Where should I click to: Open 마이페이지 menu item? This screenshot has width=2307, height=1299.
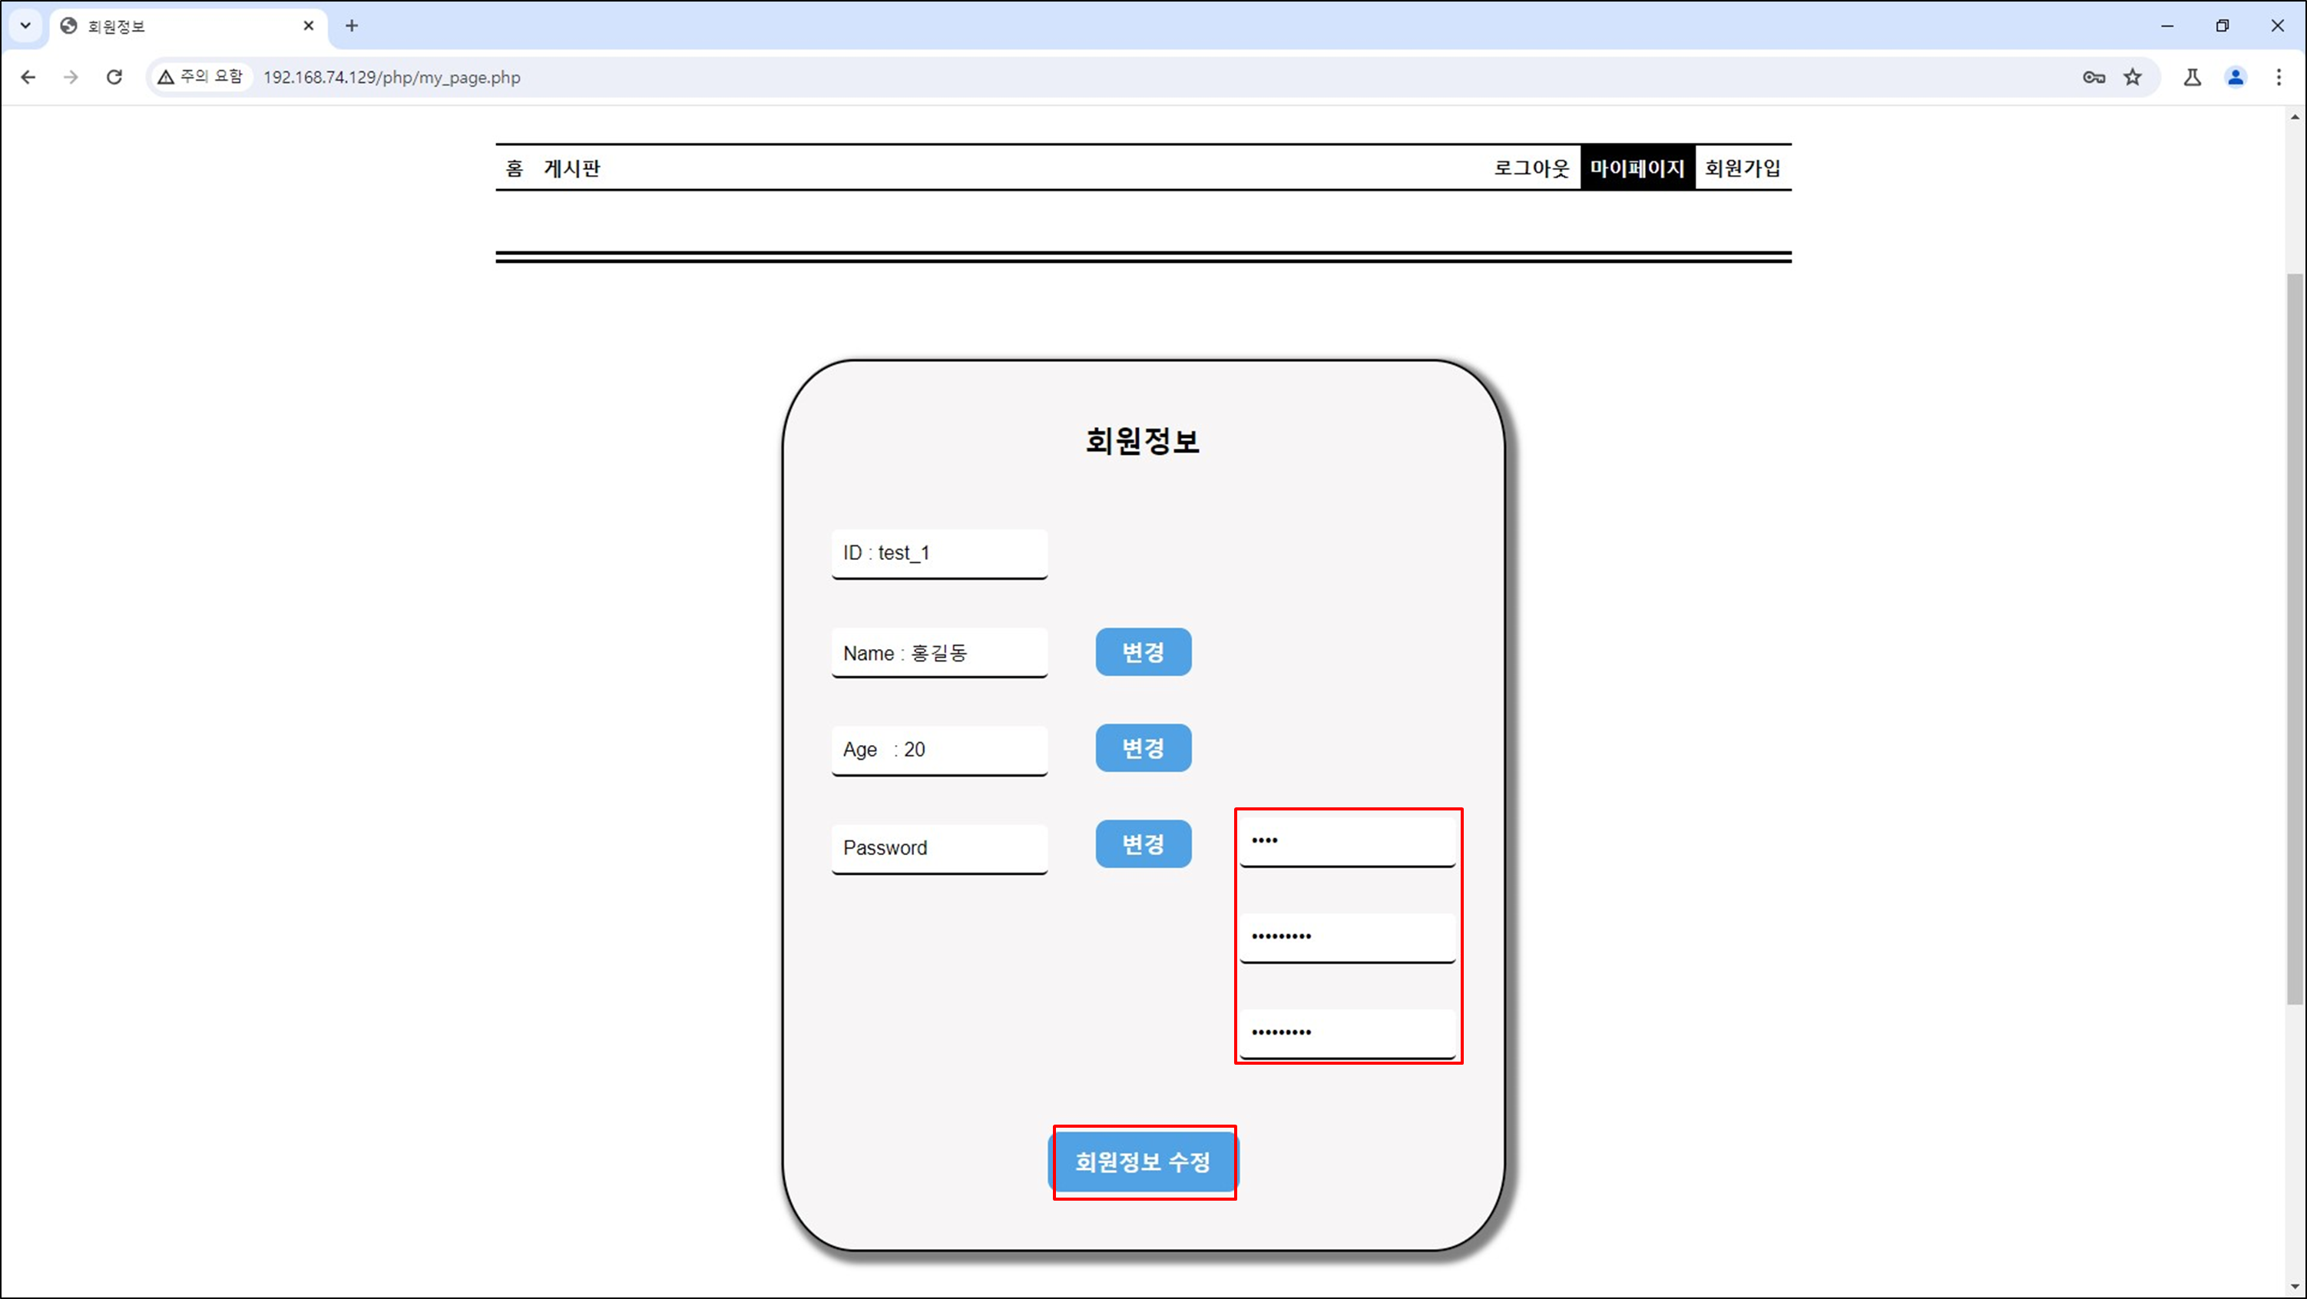[1637, 168]
